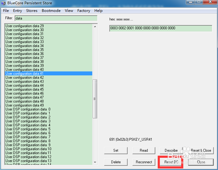Select 'User configuration data 45'
Screen dimensions: 218x170
click(x=48, y=89)
